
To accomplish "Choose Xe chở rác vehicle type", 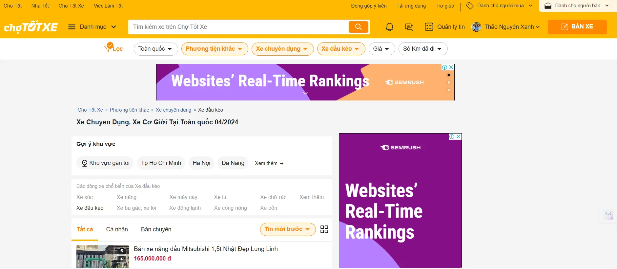I will (273, 197).
